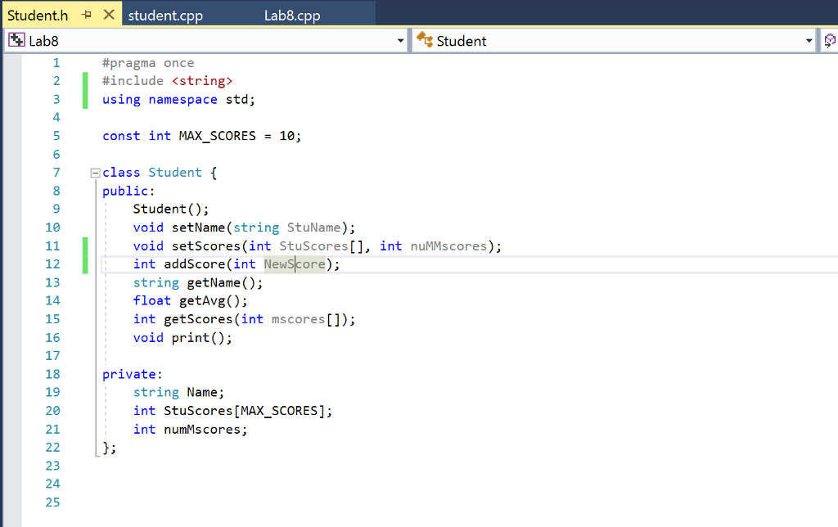Click the addScore function name
838x527 pixels.
(194, 263)
